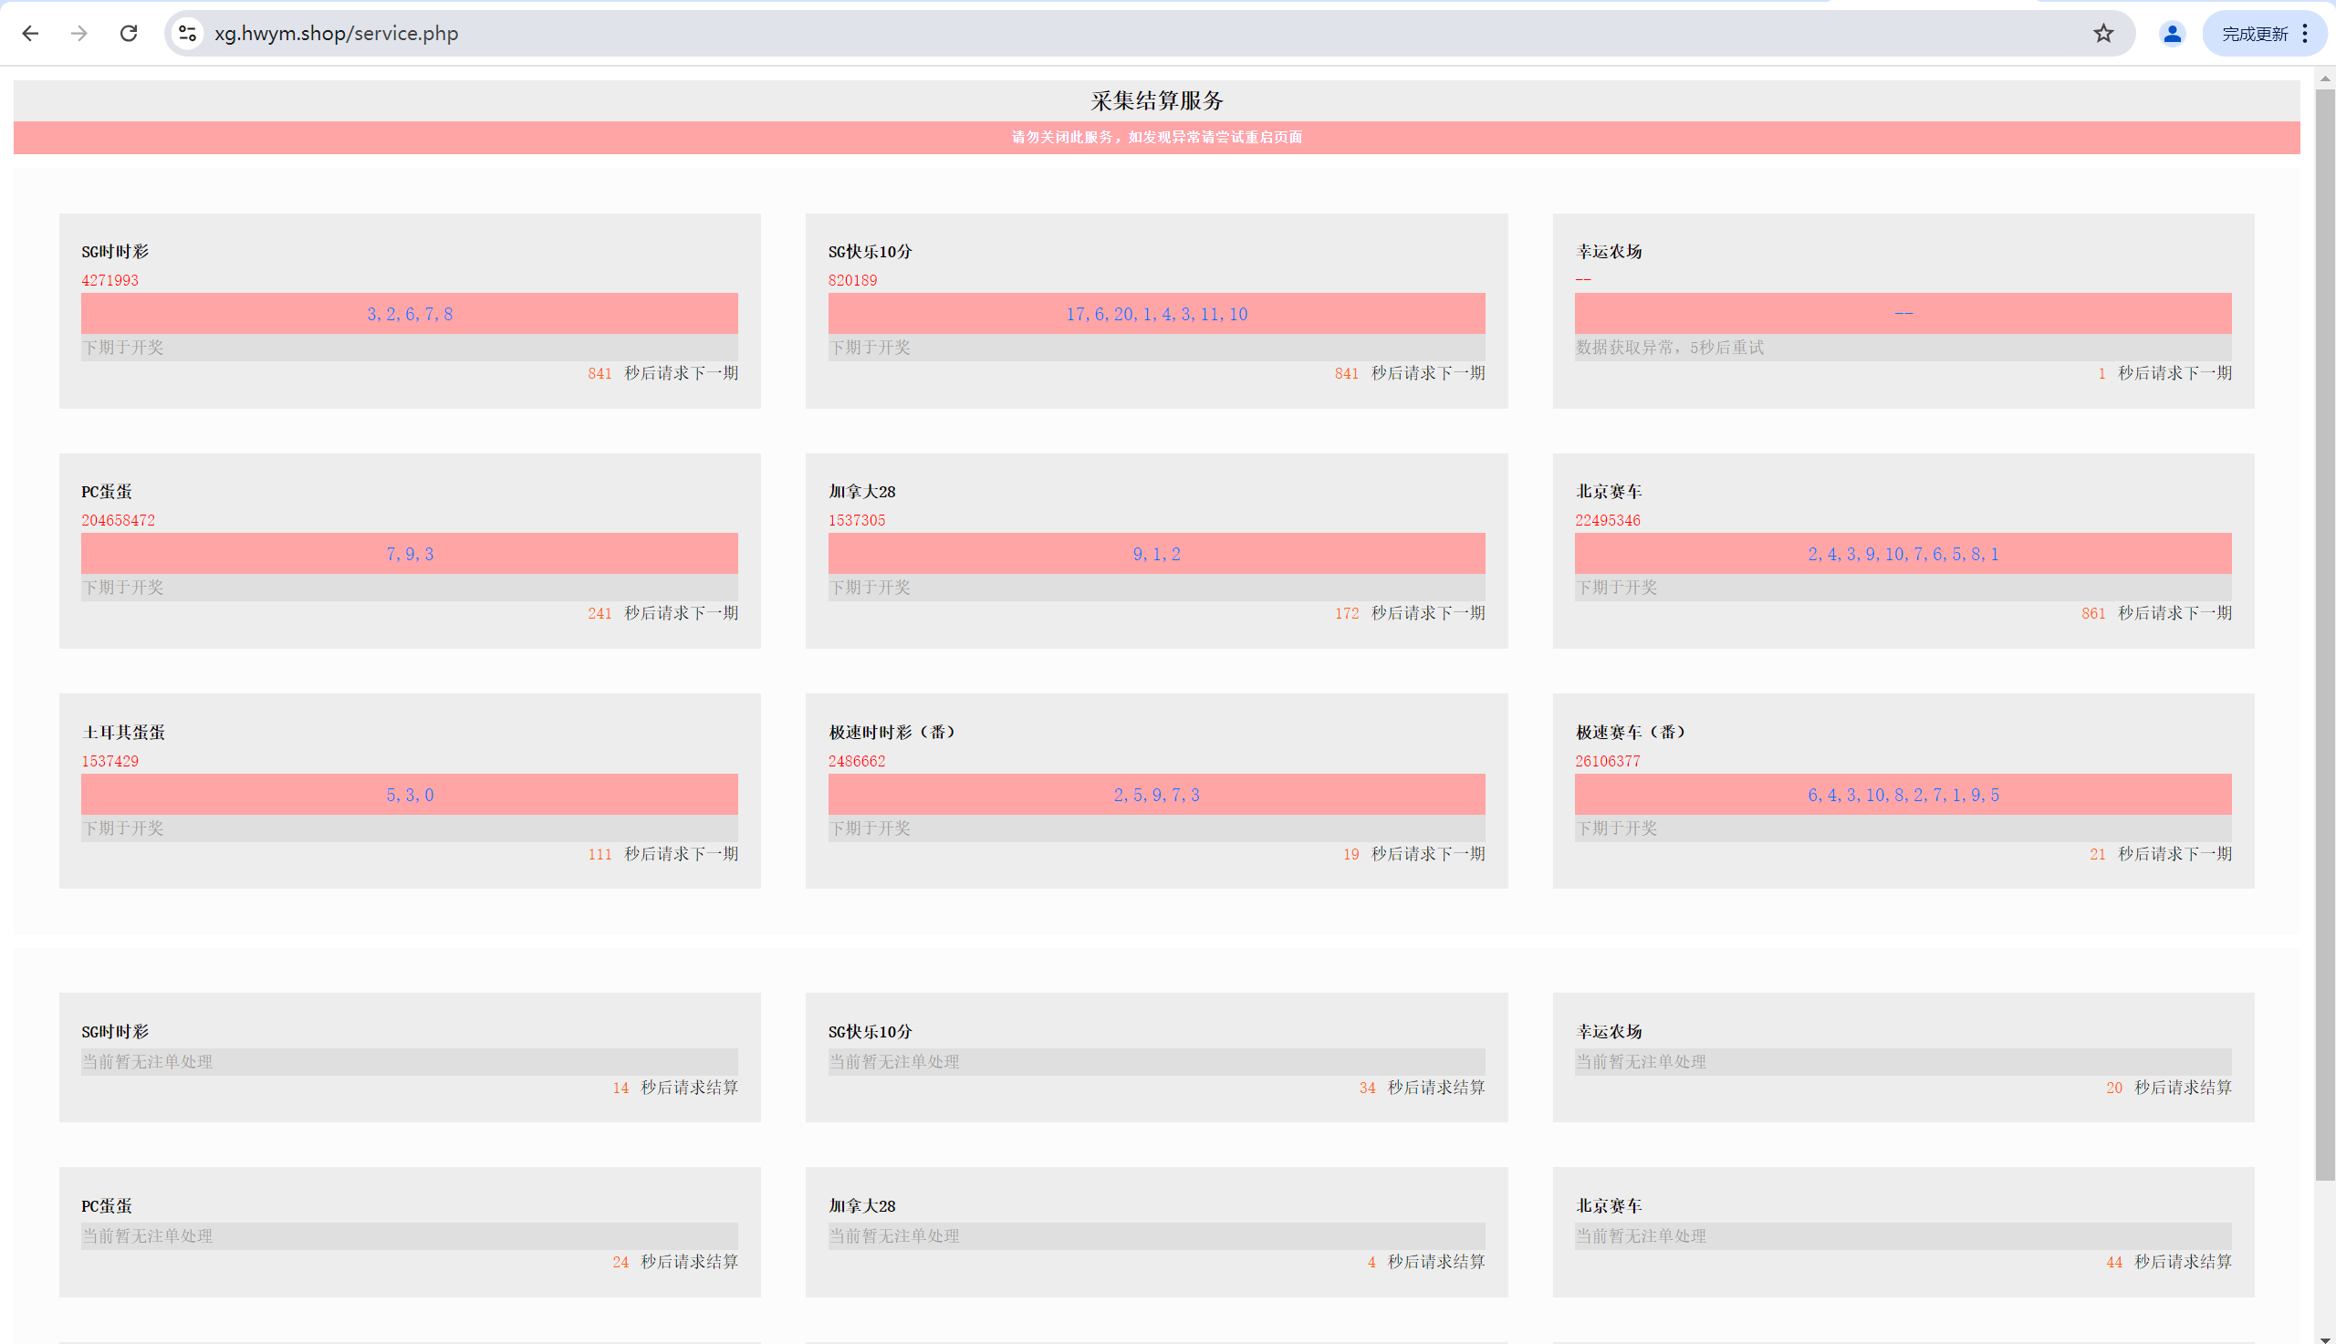Bookmark this page with the star icon
2336x1344 pixels.
[x=2103, y=34]
